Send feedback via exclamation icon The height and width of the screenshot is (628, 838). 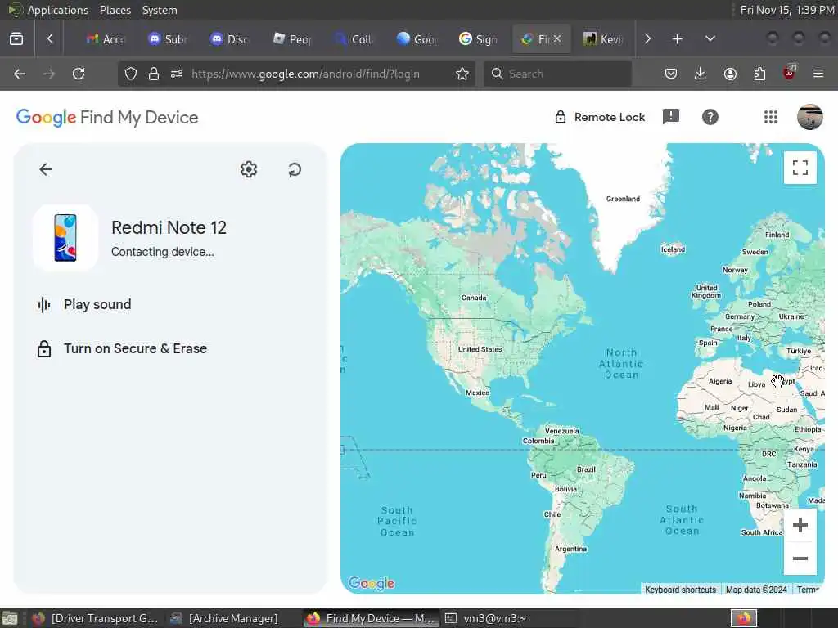click(671, 116)
